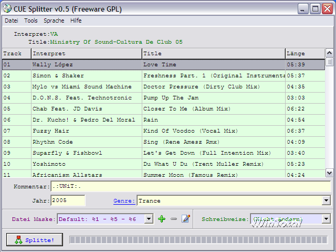Start splitting with the Splitte! button
336x252 pixels.
pos(35,240)
